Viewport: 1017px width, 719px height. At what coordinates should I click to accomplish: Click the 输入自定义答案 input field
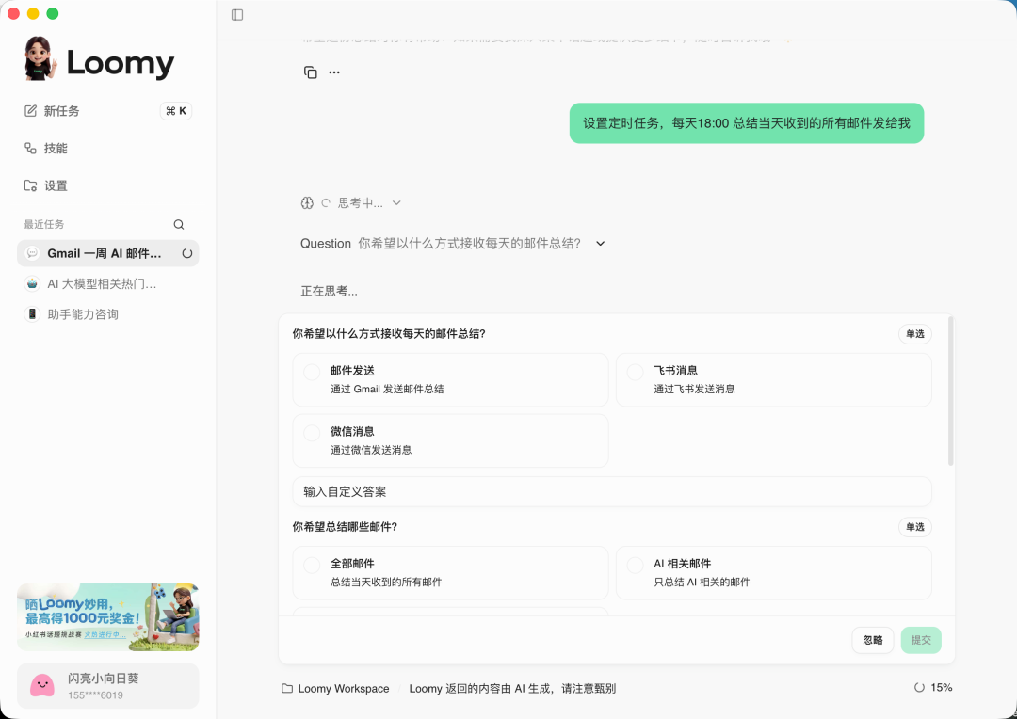coord(612,492)
